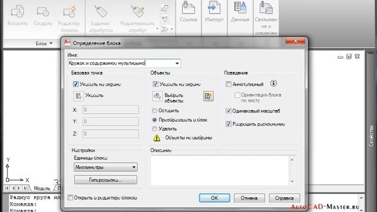Open the Block units (Миллиметры) dropdown
The height and width of the screenshot is (212, 377).
[105, 167]
